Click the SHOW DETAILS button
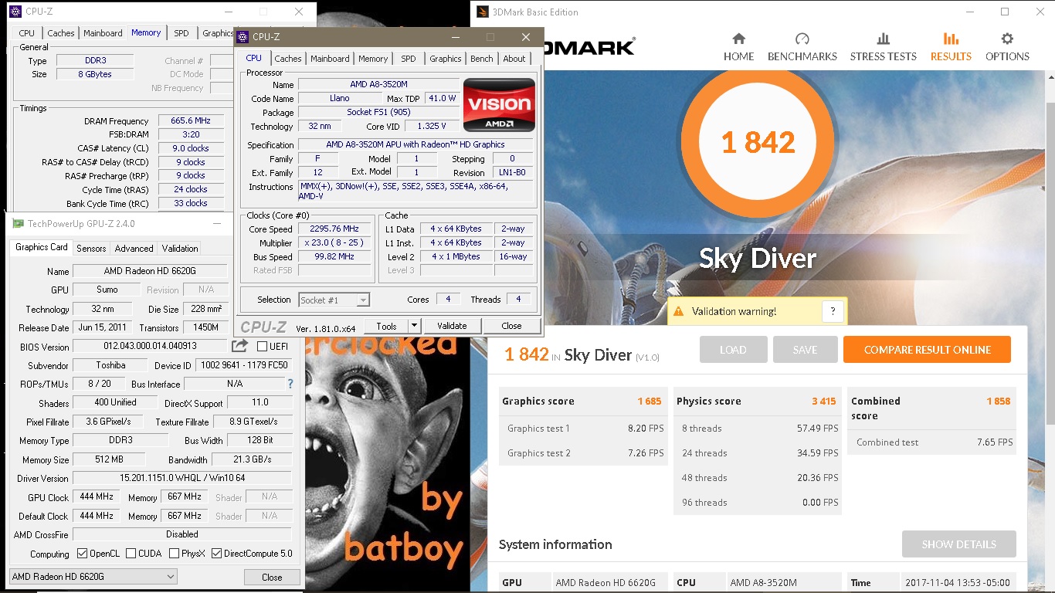The height and width of the screenshot is (593, 1055). click(958, 544)
